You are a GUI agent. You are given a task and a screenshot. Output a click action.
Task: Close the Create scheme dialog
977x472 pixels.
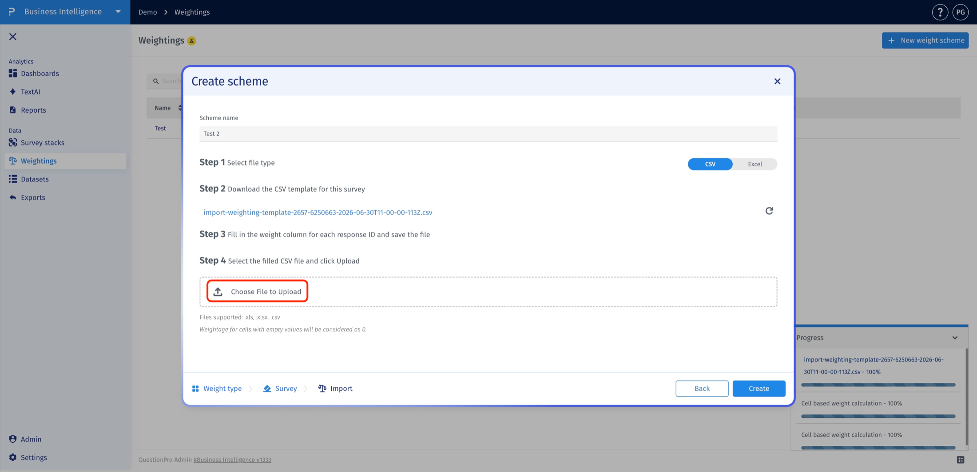pos(777,81)
